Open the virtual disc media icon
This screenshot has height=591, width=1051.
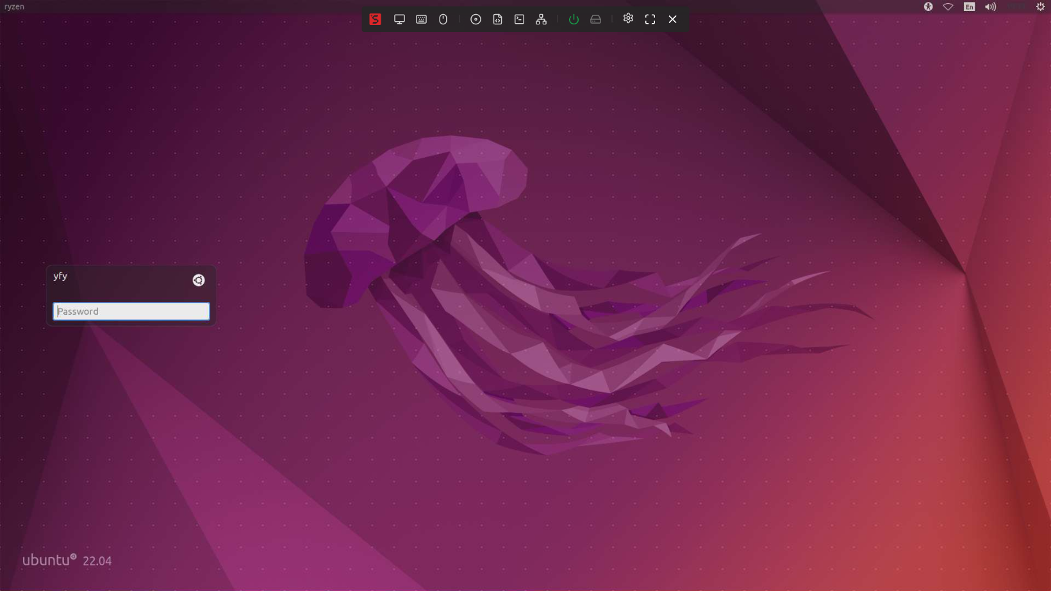(476, 19)
